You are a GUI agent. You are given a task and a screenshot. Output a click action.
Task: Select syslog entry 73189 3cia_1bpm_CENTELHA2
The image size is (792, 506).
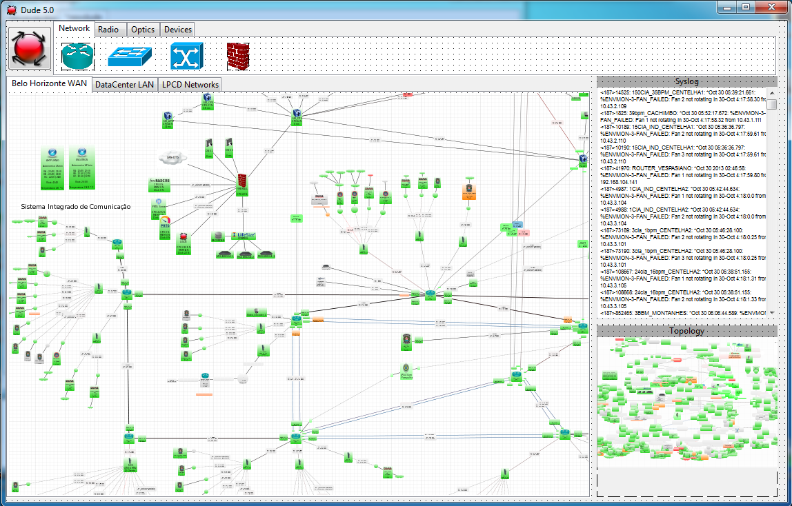(682, 237)
